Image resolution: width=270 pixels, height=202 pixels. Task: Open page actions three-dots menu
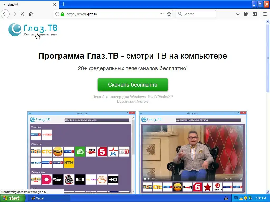(162, 14)
